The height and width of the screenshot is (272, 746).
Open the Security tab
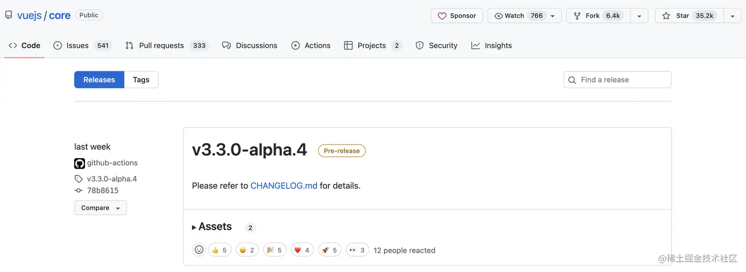(x=436, y=45)
